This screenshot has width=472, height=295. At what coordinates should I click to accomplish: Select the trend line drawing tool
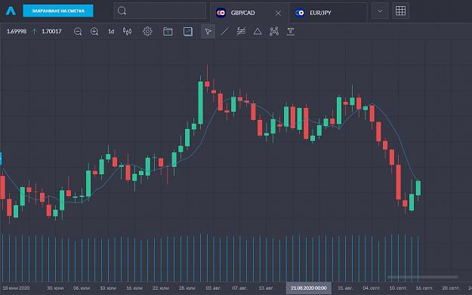(224, 31)
